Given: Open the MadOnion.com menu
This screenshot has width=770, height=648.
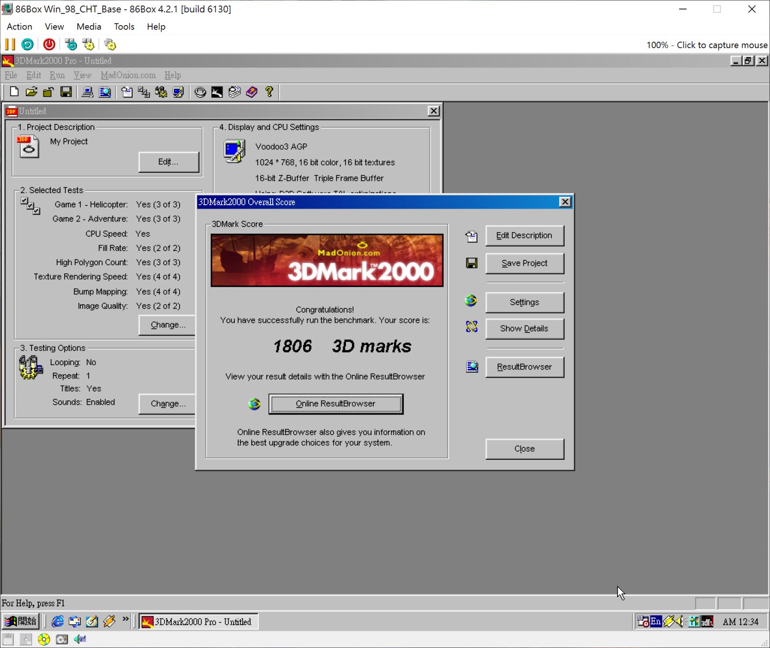Looking at the screenshot, I should coord(128,75).
